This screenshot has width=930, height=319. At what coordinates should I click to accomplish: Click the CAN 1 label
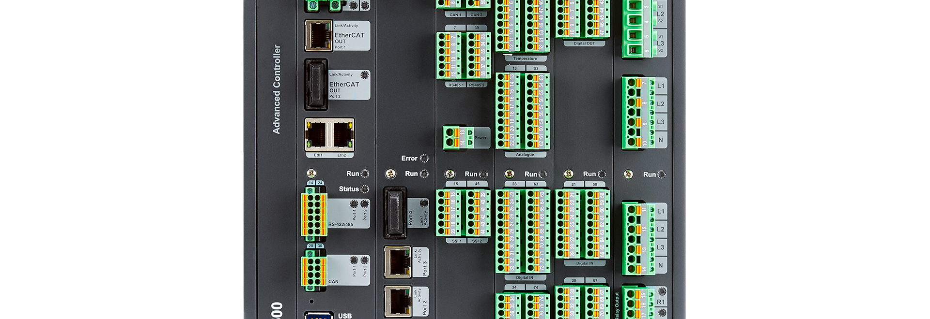(455, 15)
